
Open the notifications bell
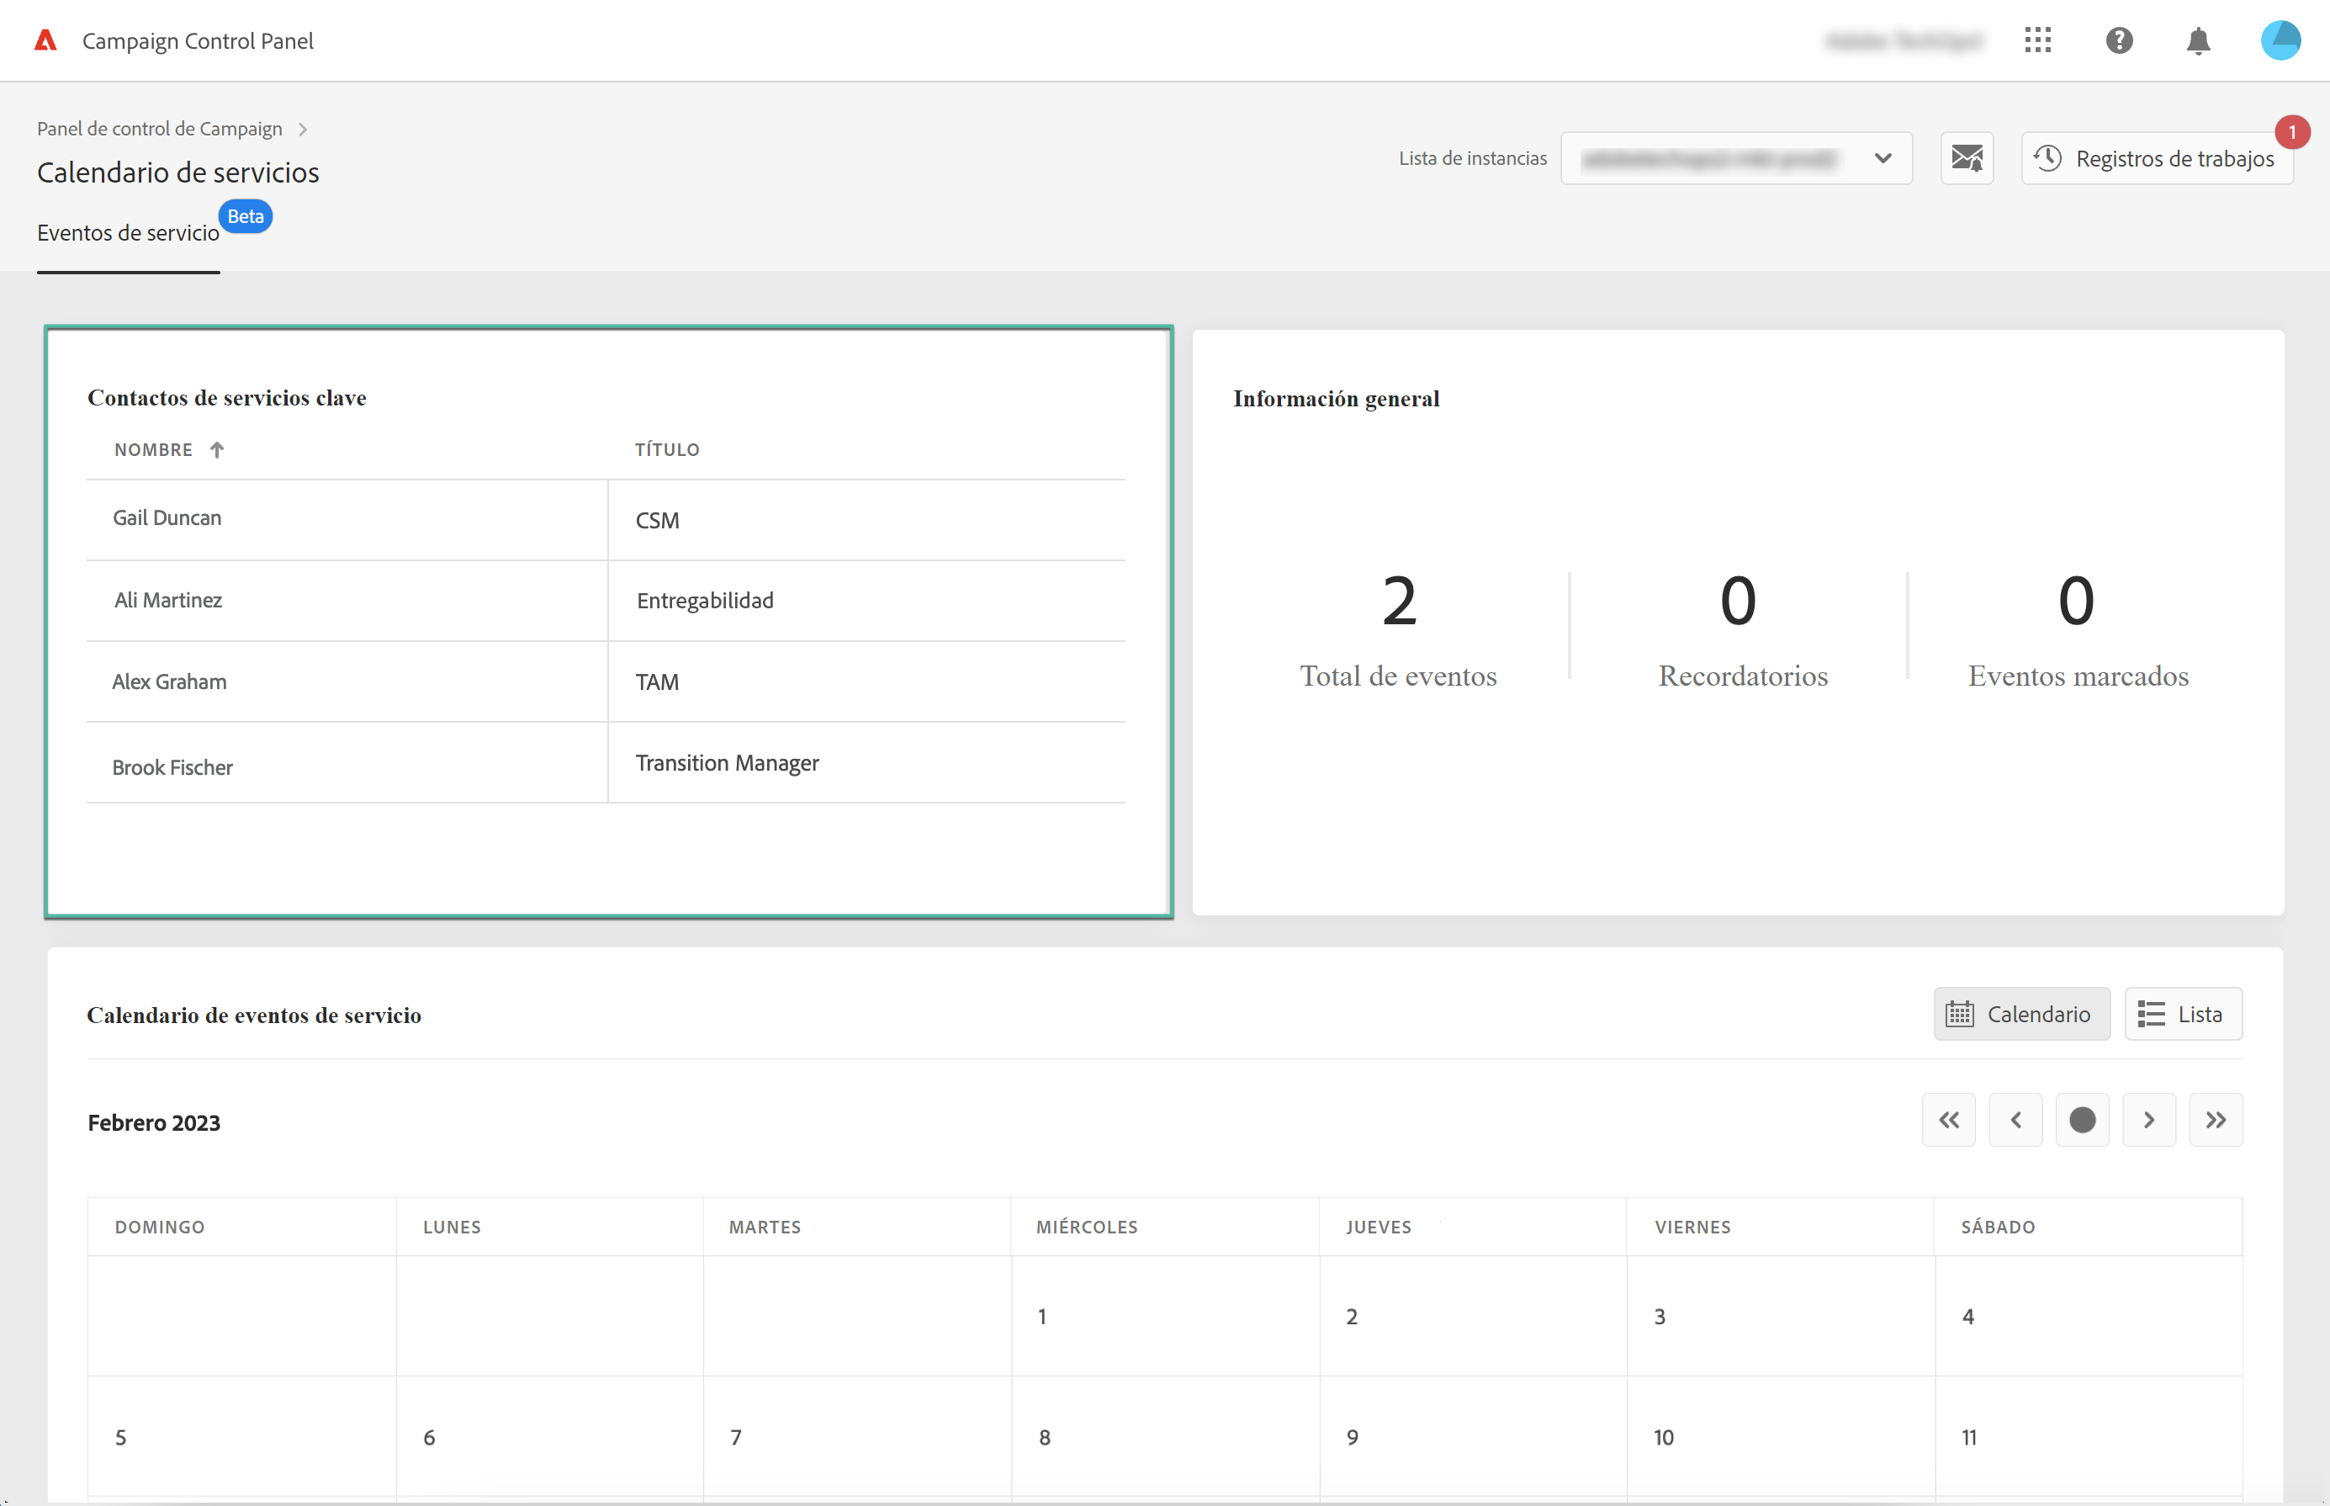[x=2198, y=41]
